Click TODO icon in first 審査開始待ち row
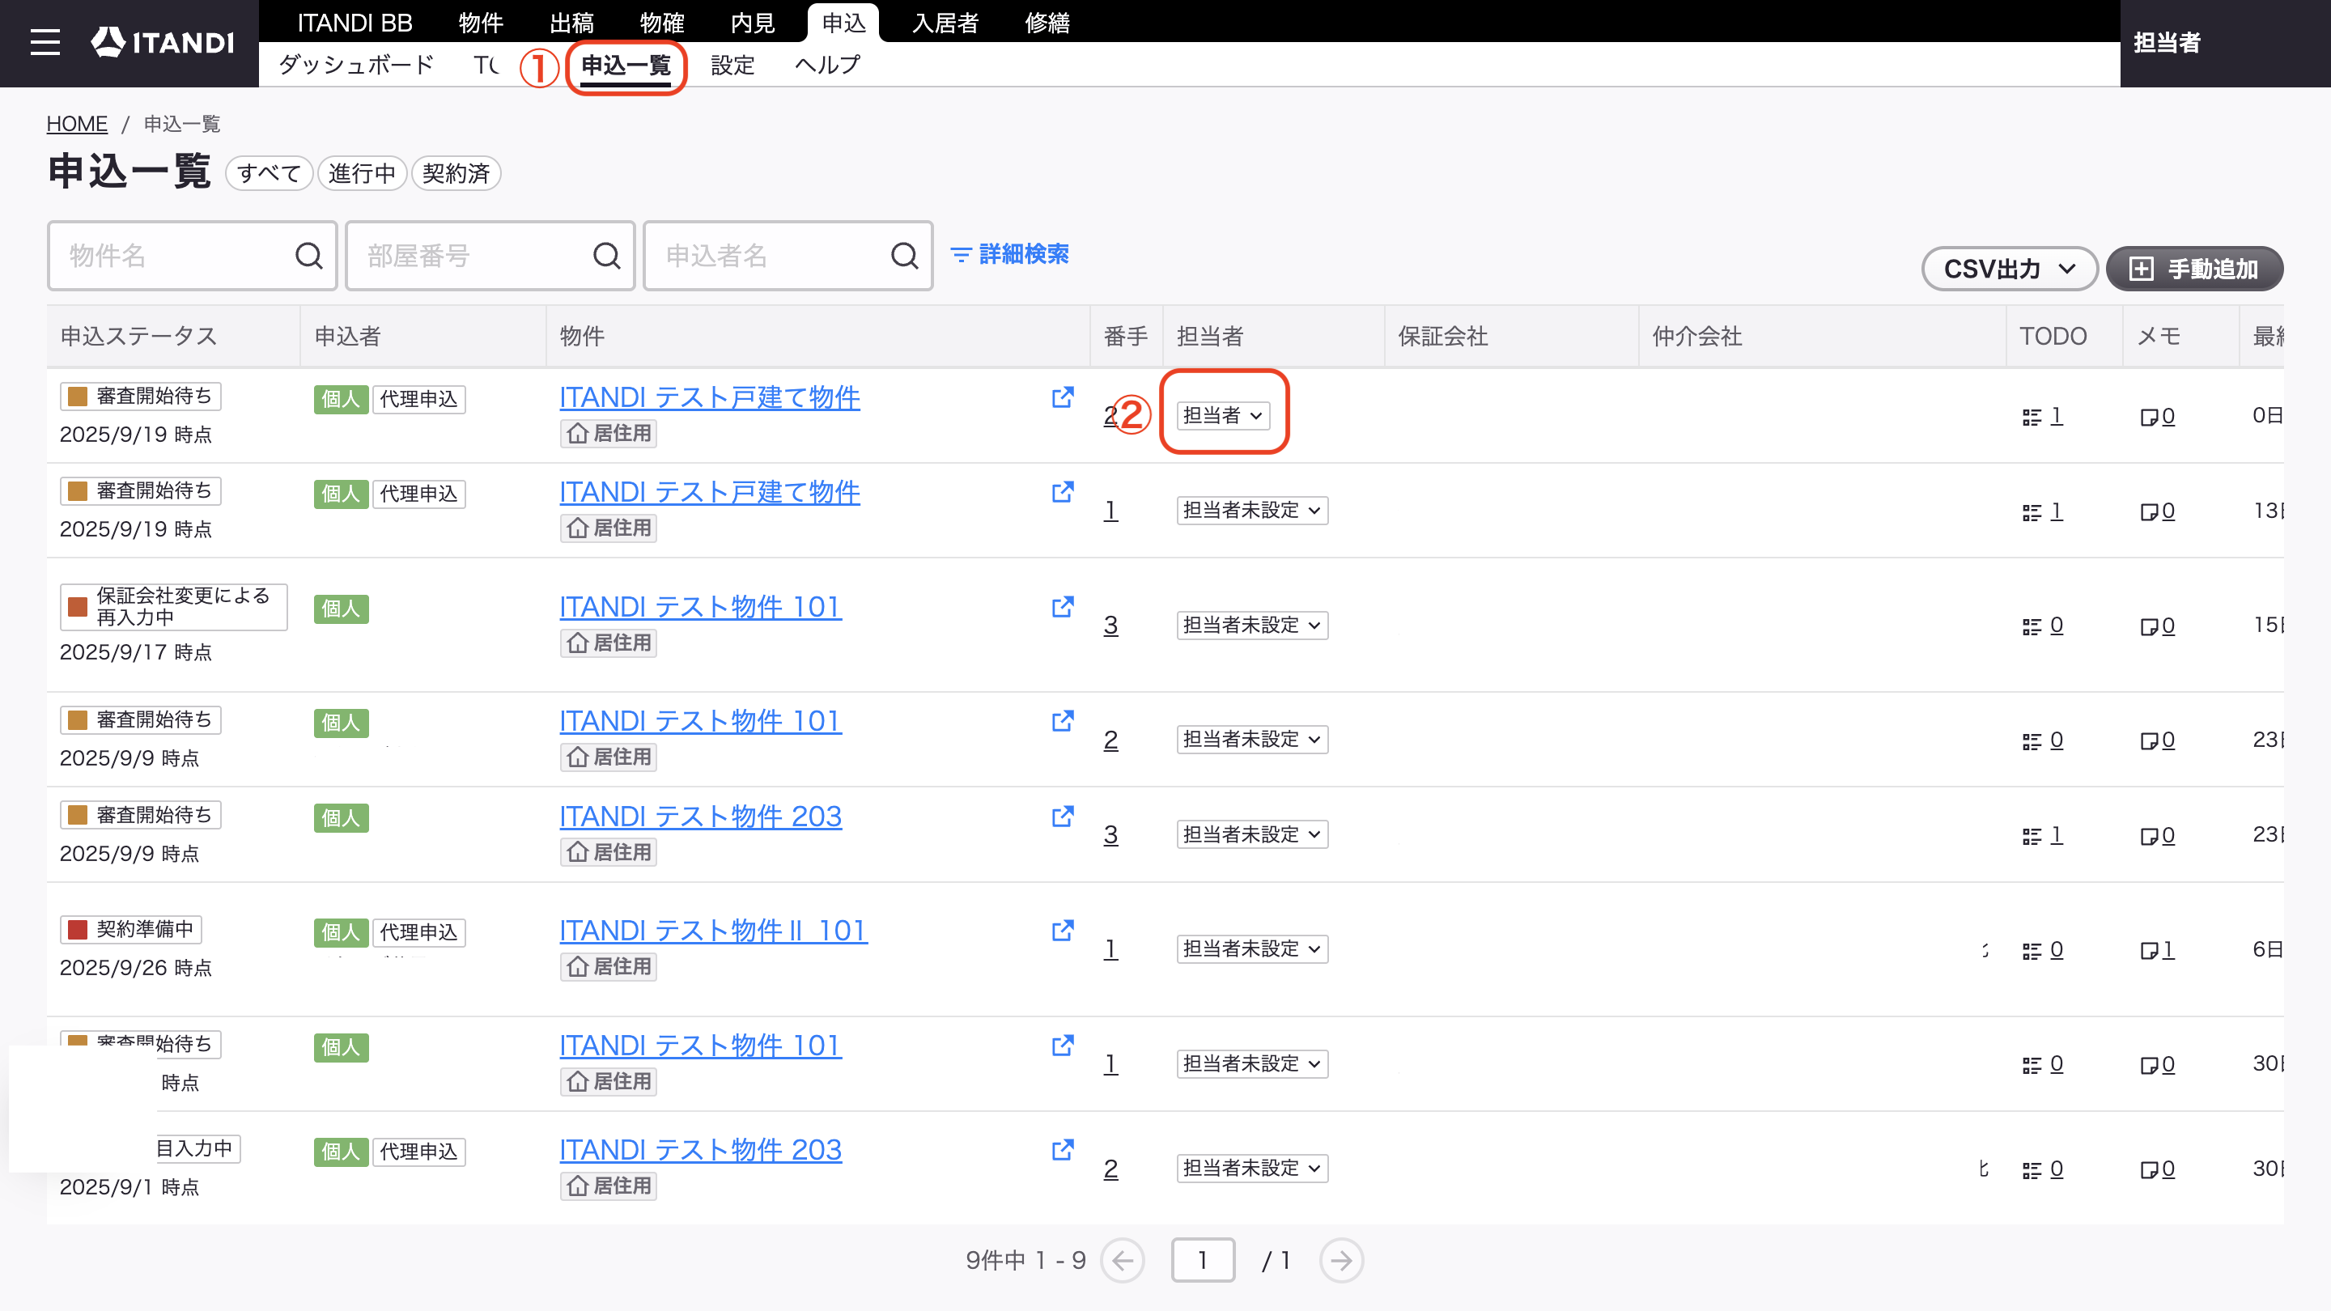The width and height of the screenshot is (2331, 1311). (2032, 417)
